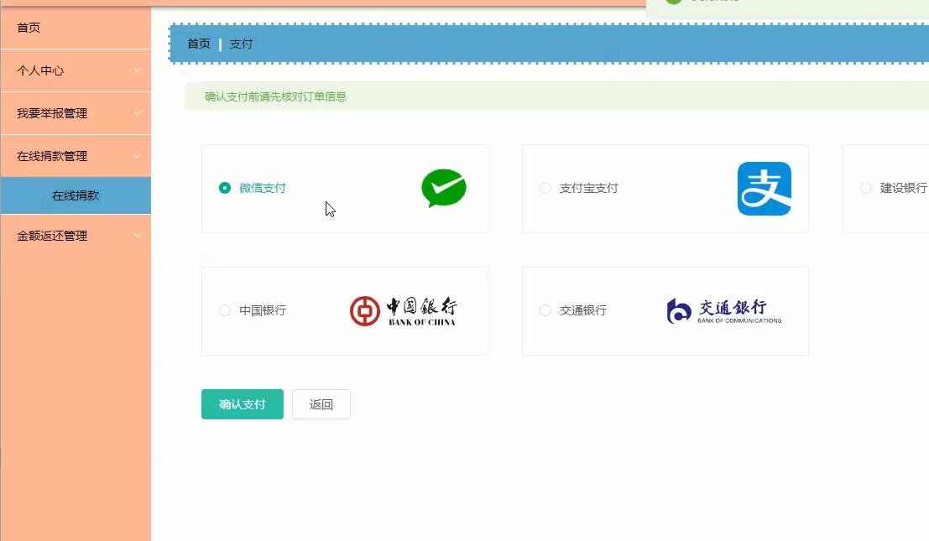Select 在线捐款 in the sidebar submenu

point(76,195)
